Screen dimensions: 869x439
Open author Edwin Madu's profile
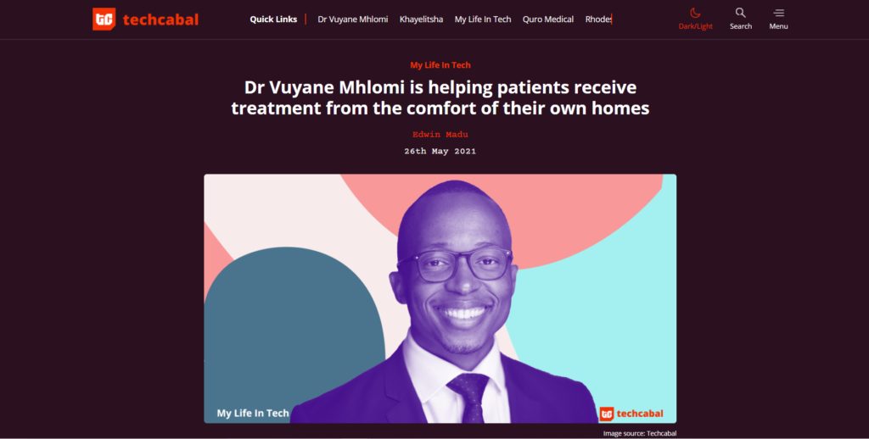click(440, 135)
